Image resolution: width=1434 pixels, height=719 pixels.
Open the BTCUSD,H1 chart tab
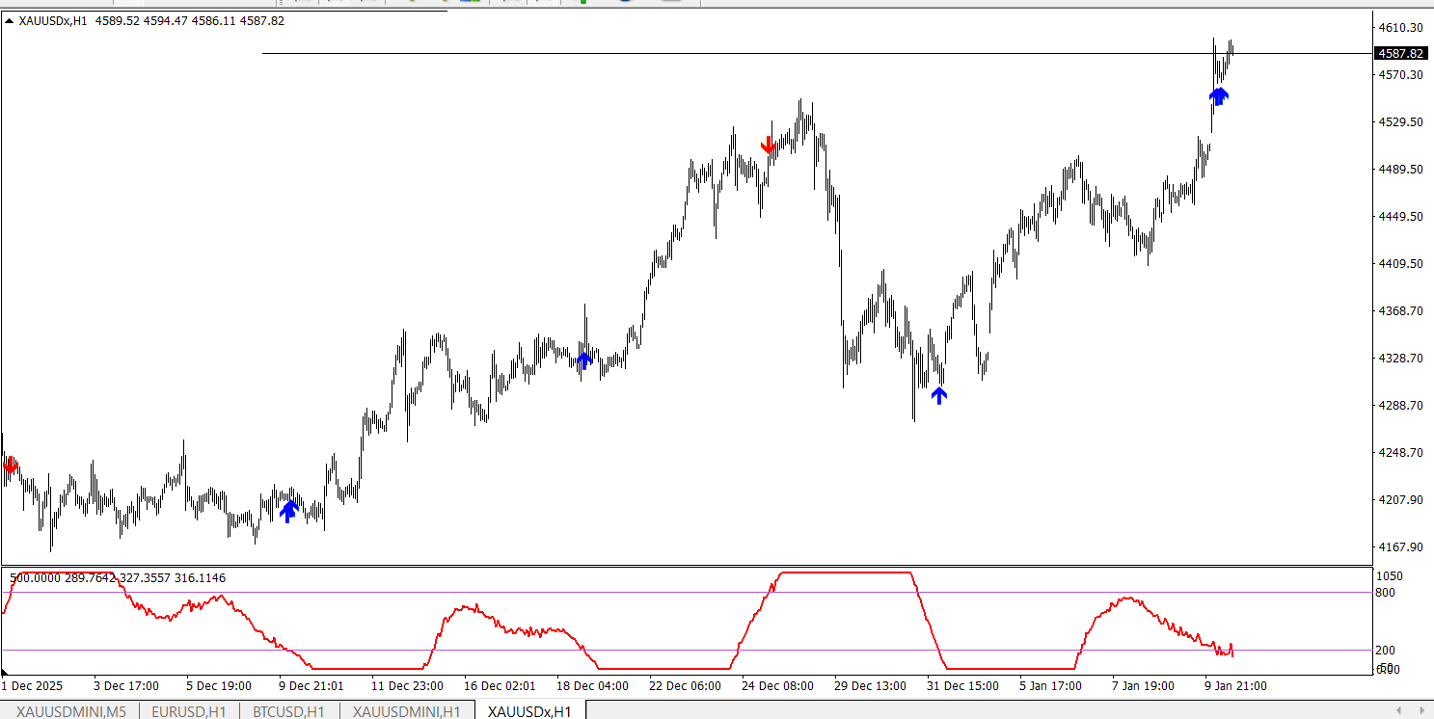tap(288, 711)
